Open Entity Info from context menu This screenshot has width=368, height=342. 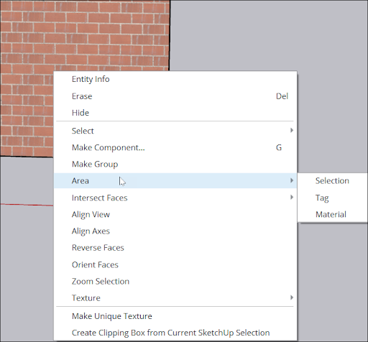[175, 79]
